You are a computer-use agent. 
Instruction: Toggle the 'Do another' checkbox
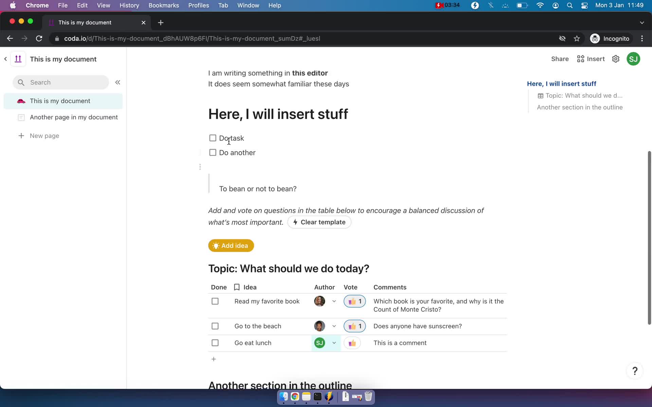(x=213, y=152)
